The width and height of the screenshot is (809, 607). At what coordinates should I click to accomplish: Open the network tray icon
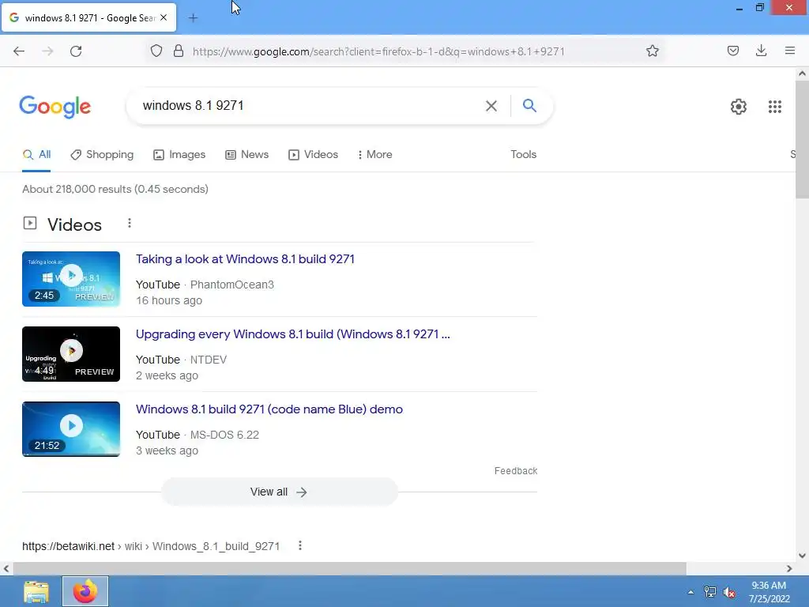[710, 592]
